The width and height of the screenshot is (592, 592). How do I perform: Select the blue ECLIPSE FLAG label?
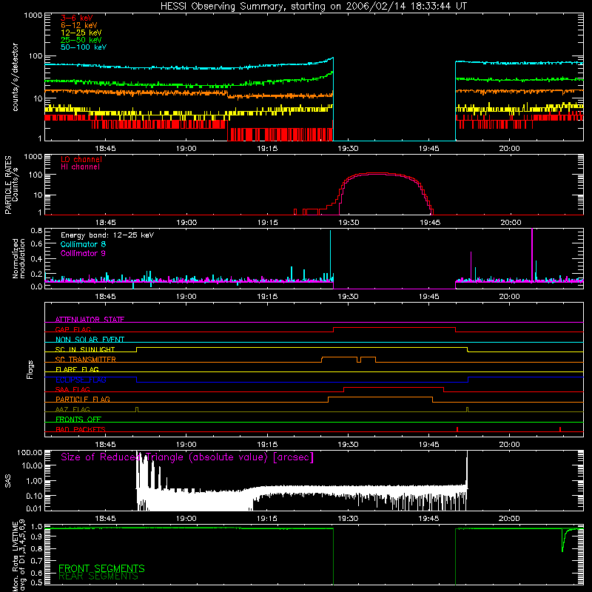[x=81, y=380]
